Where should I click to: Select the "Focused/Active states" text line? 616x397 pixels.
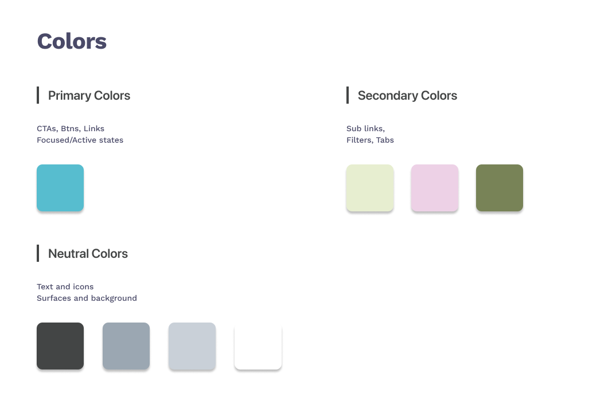pos(80,140)
